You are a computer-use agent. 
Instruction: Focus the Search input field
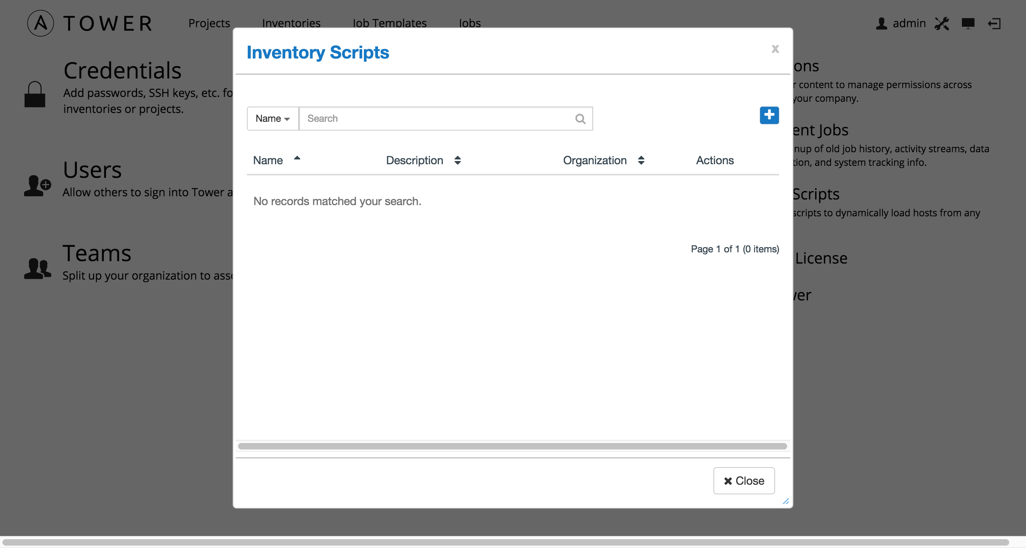click(446, 119)
